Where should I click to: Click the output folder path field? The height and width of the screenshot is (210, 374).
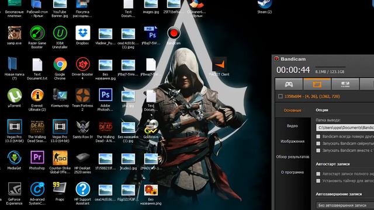pyautogui.click(x=345, y=128)
